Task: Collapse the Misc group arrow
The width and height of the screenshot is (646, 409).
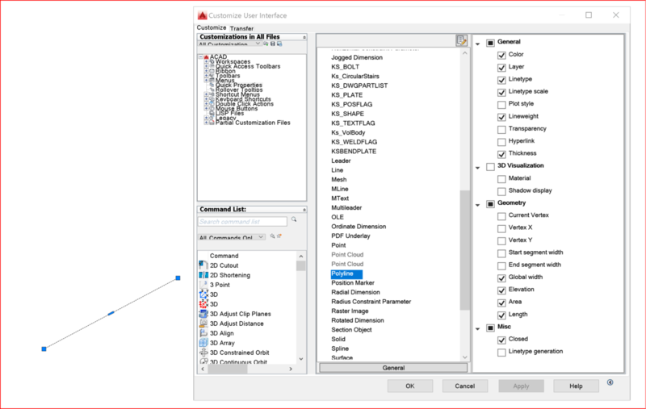Action: pyautogui.click(x=478, y=329)
